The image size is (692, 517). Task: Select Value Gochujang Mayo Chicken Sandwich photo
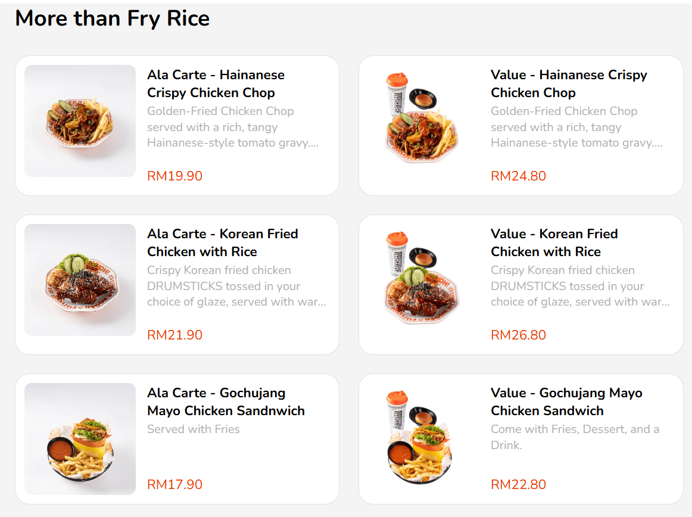[423, 439]
